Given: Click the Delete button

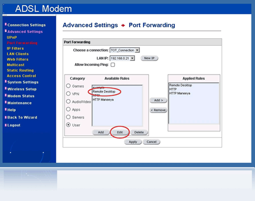Looking at the screenshot, I should (x=139, y=133).
